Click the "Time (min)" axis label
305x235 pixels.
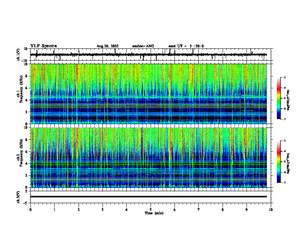coord(154,213)
